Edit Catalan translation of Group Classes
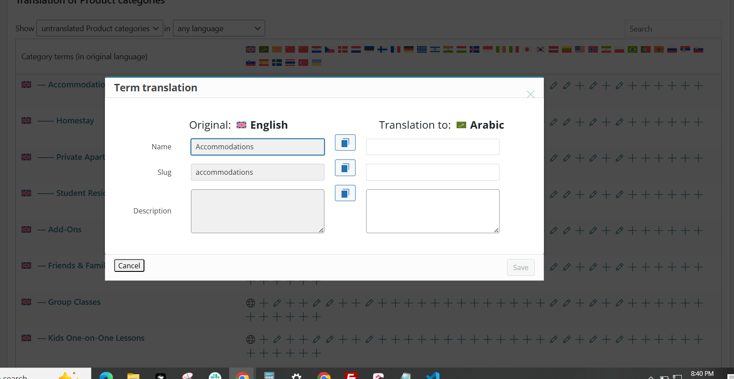Viewport: 734px width, 379px height. [x=277, y=303]
